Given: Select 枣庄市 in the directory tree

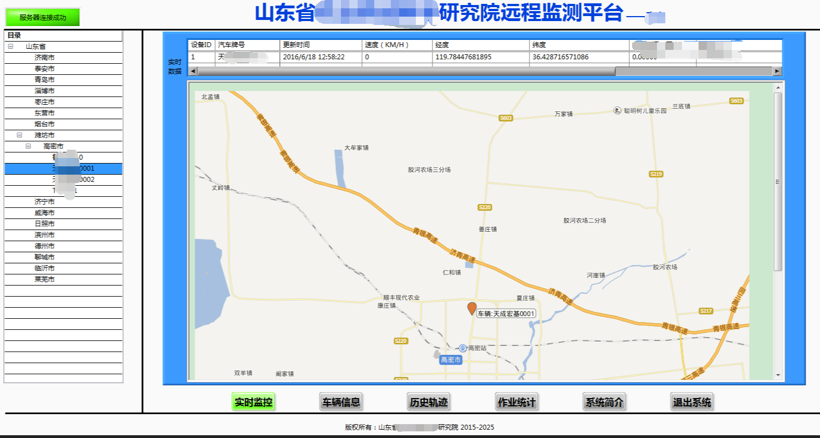Looking at the screenshot, I should (63, 102).
